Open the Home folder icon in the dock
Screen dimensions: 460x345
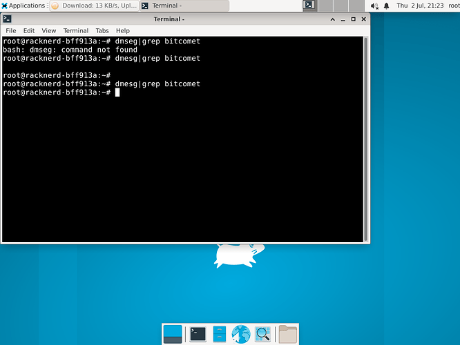point(288,334)
